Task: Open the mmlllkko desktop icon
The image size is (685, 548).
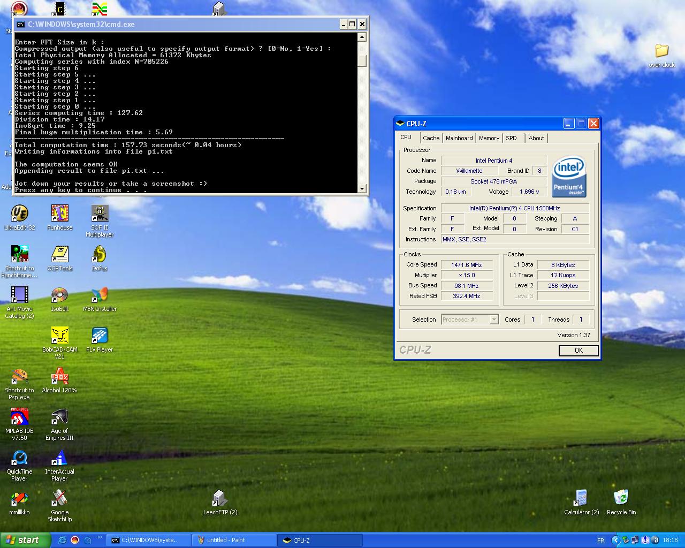Action: tap(19, 503)
